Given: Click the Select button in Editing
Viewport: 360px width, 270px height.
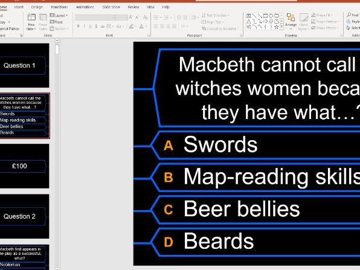Looking at the screenshot, I should (x=353, y=28).
